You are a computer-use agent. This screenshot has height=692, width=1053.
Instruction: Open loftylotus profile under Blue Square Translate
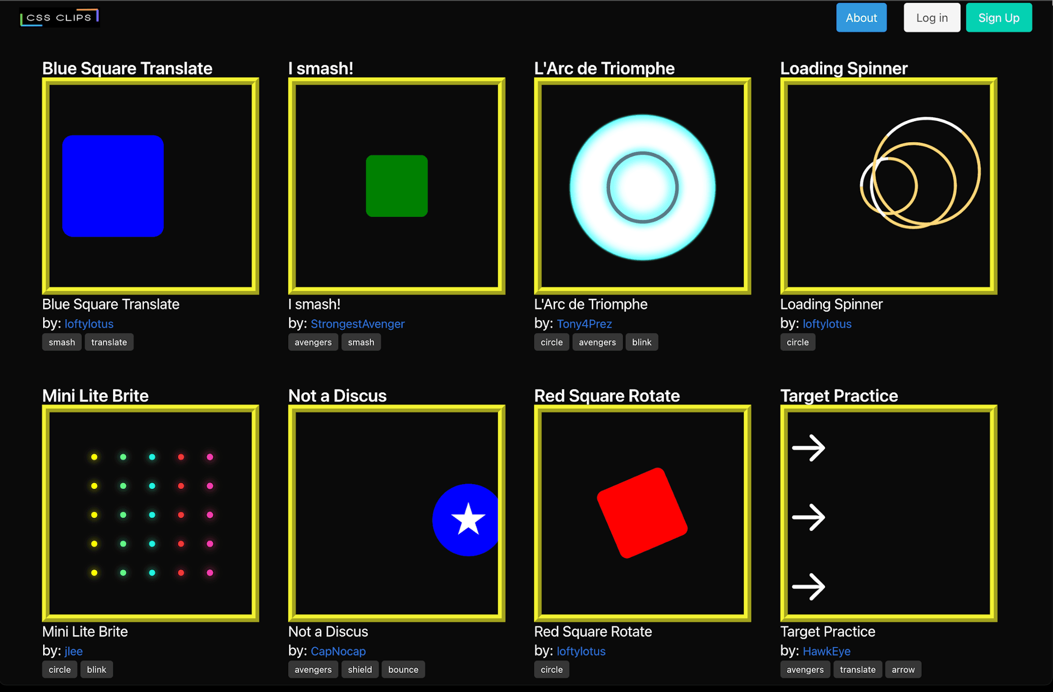[89, 324]
